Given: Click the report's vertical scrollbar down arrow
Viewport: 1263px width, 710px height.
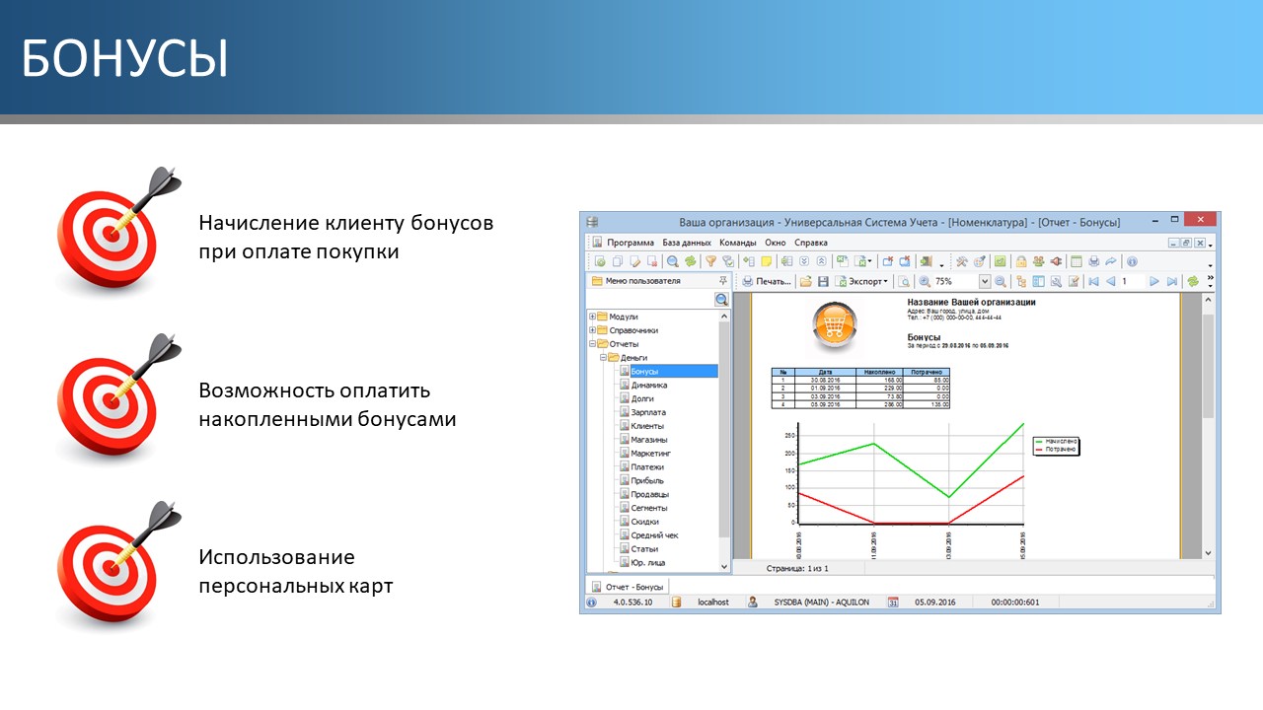Looking at the screenshot, I should (x=1208, y=554).
